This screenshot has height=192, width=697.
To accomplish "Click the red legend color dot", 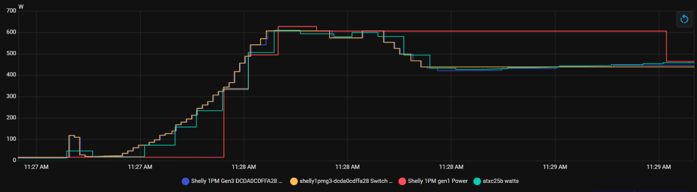I will coord(403,181).
